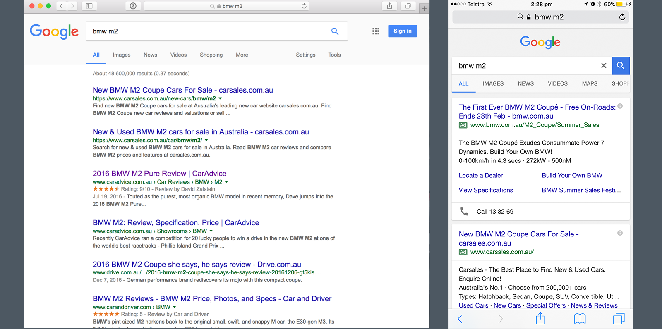The image size is (662, 329).
Task: Switch to mobile VIDEOS tab
Action: pos(558,83)
